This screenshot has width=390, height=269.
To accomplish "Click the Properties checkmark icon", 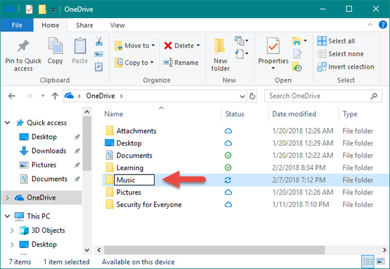I will [273, 46].
